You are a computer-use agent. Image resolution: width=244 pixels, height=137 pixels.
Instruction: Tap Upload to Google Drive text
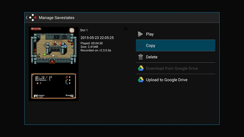pyautogui.click(x=167, y=80)
